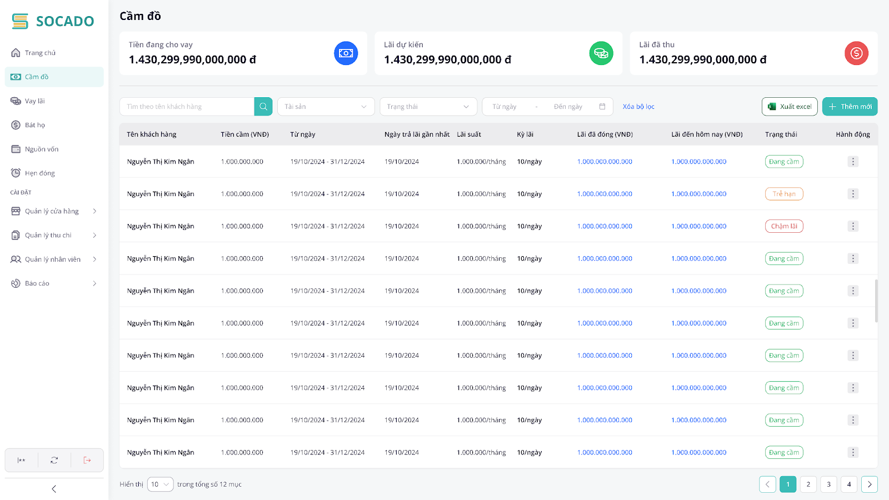Open the rows-per-page dropdown showing 10
The image size is (889, 500).
160,484
